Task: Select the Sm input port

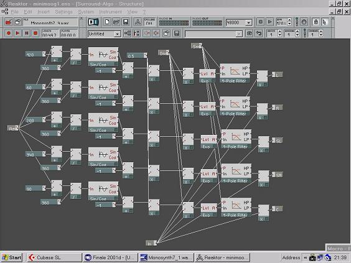Action: click(x=197, y=46)
